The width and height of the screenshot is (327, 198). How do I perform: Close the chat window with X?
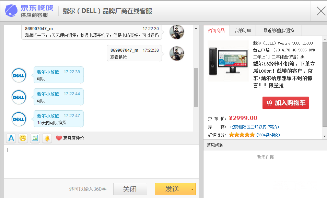[321, 11]
